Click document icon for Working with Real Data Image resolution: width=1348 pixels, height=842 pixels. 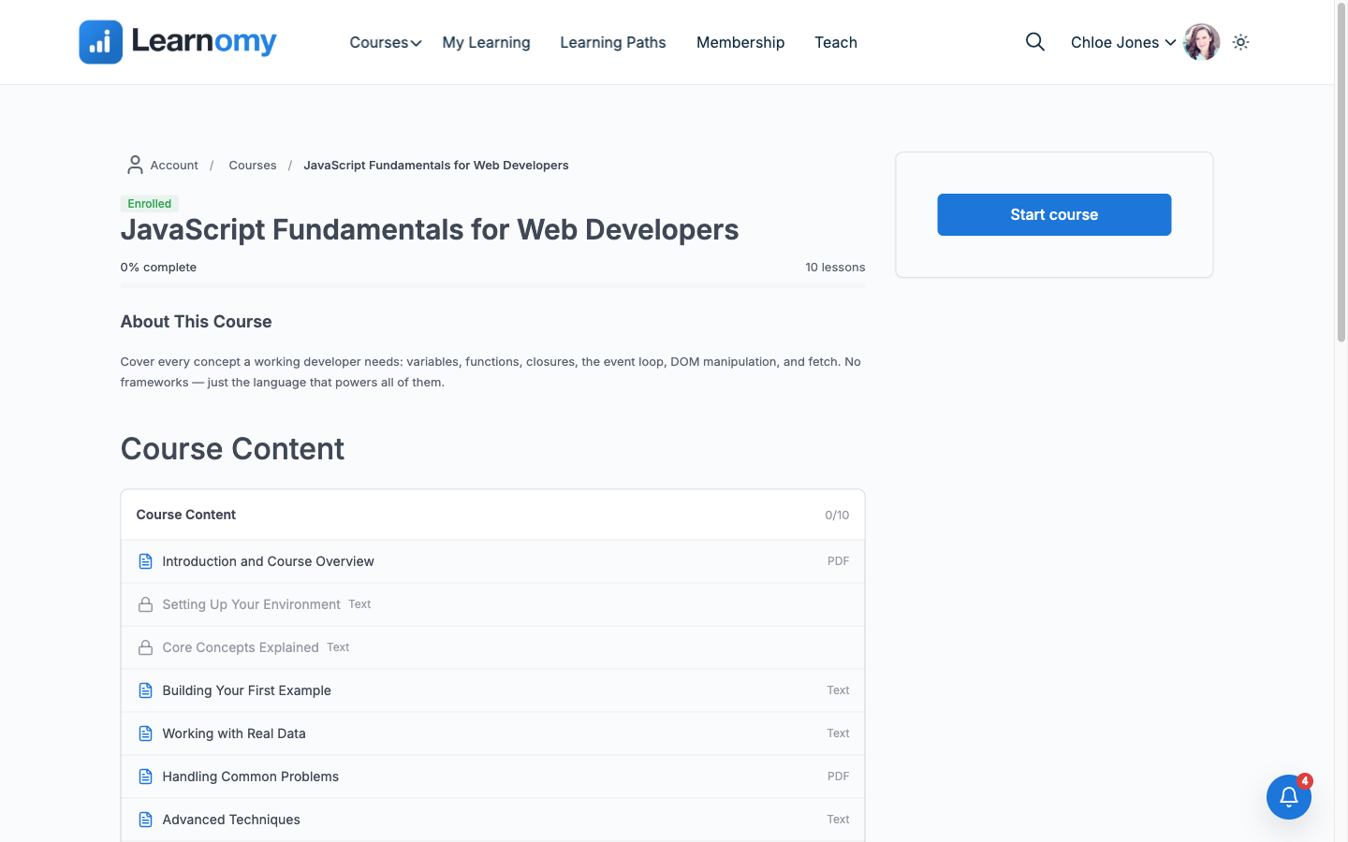145,733
